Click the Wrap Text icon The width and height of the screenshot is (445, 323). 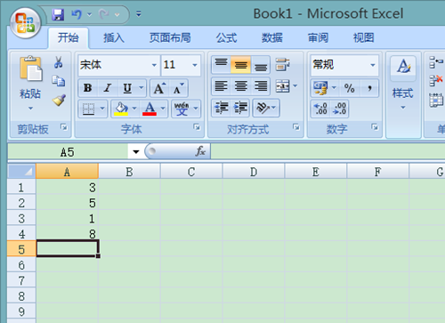(x=282, y=65)
